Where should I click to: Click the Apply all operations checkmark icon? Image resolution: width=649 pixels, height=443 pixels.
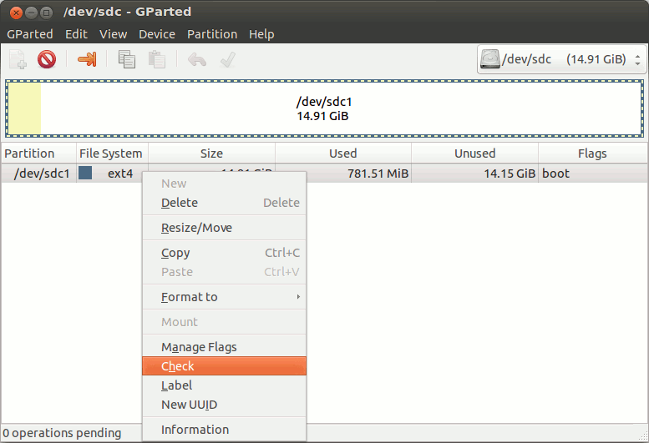228,60
